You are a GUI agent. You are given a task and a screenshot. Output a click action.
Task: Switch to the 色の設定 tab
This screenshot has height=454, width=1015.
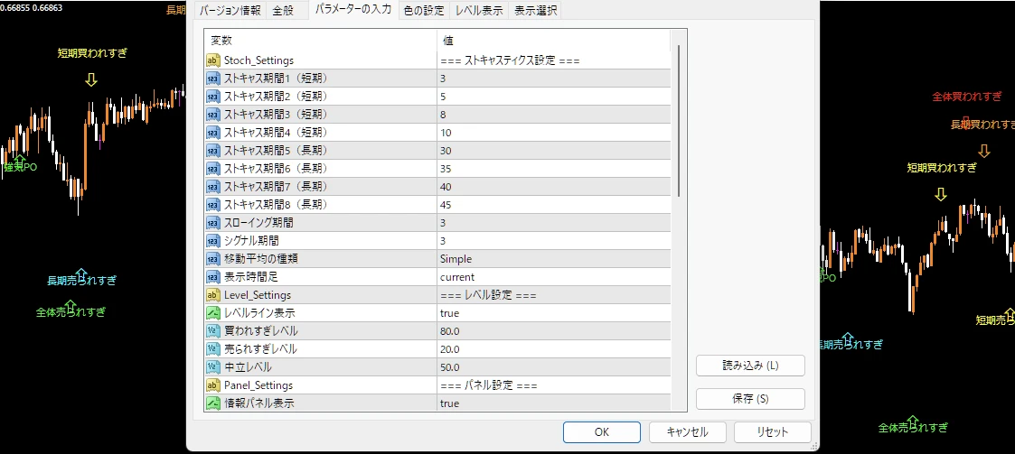423,11
